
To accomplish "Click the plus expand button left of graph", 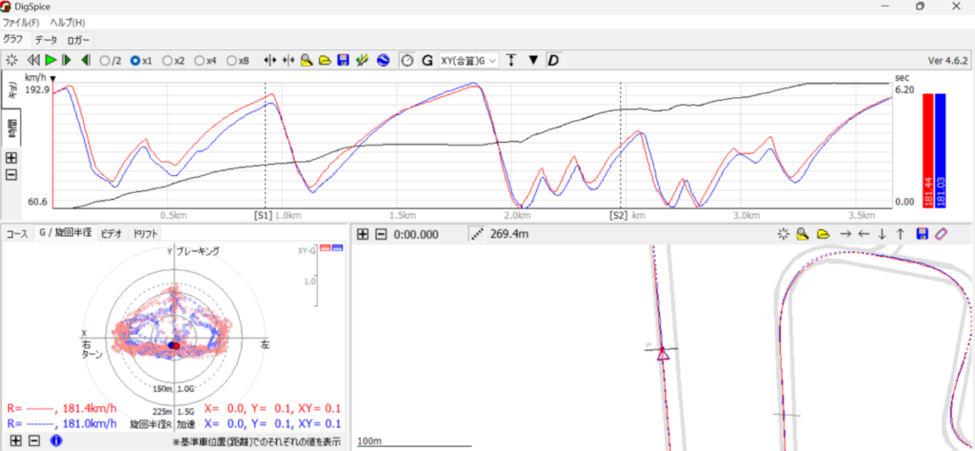I will [11, 158].
